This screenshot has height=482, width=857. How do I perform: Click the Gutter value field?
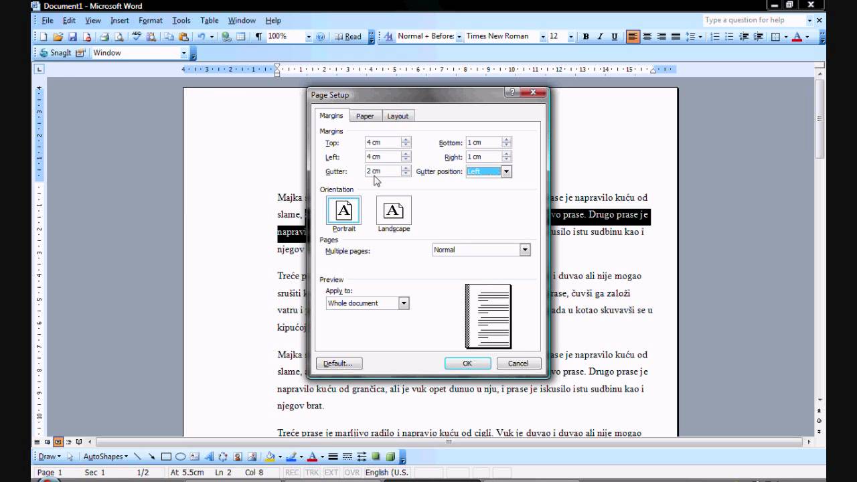[x=383, y=171]
